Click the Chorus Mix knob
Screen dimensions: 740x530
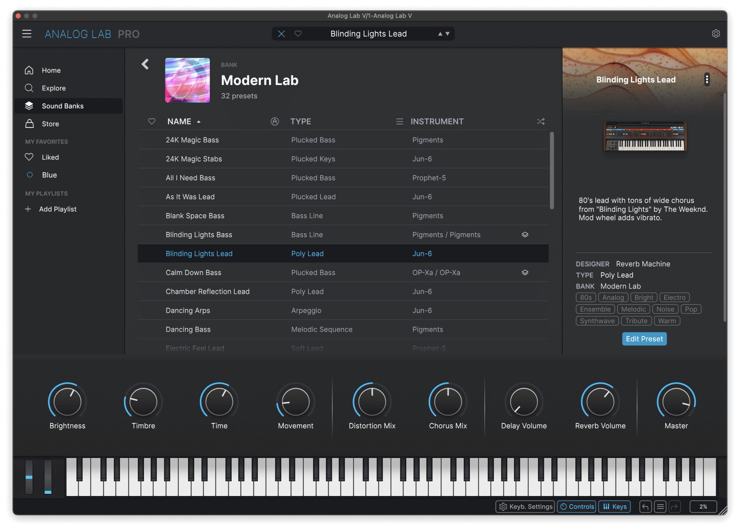tap(448, 402)
